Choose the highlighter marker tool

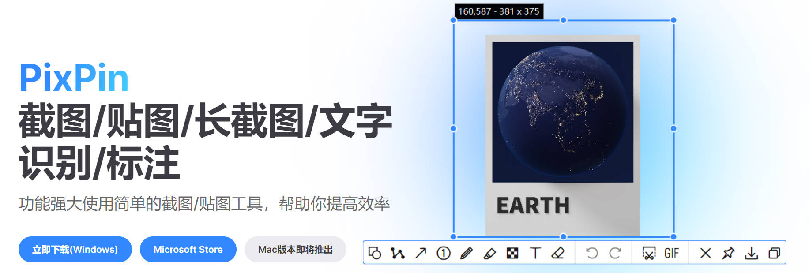click(489, 253)
